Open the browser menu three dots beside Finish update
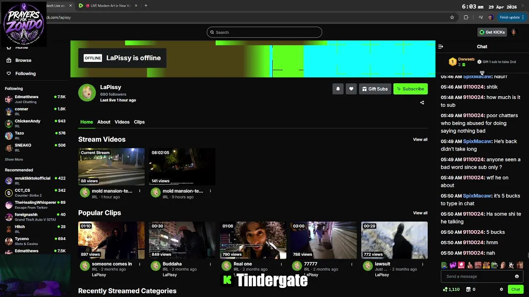The image size is (529, 297). coord(523,17)
